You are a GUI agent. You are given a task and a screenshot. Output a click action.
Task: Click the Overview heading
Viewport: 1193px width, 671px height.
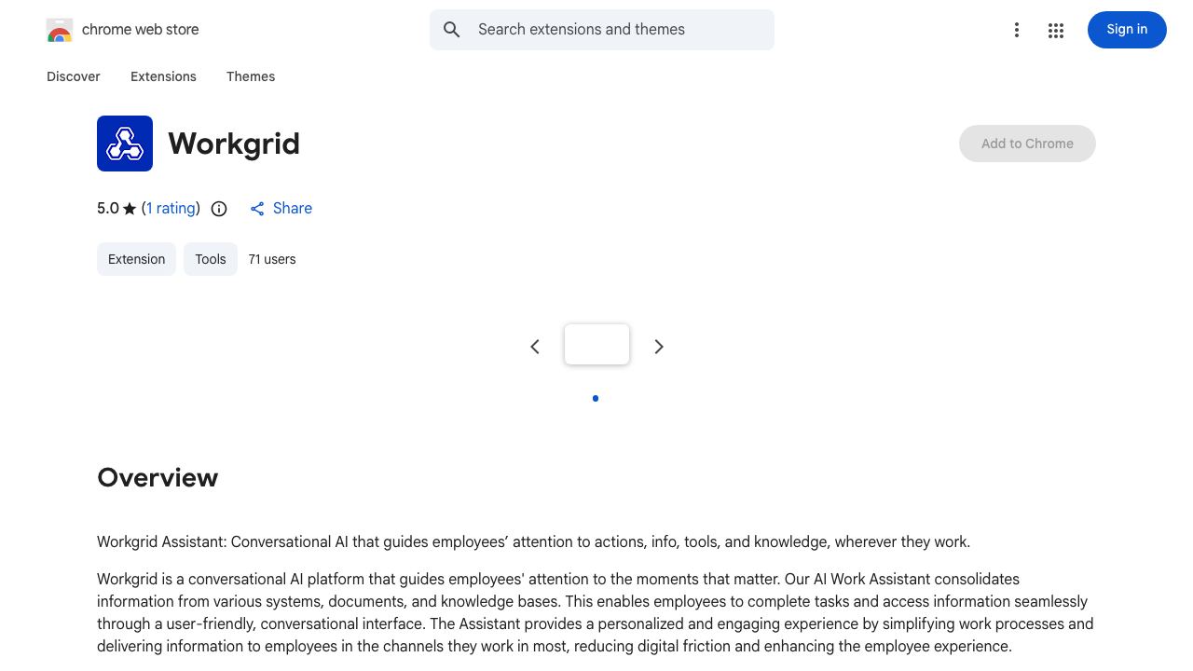[x=158, y=477]
